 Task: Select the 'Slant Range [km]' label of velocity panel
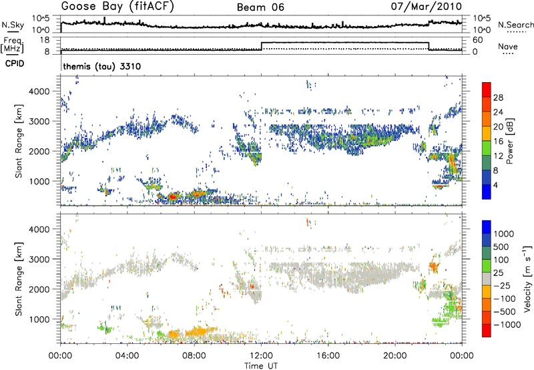pyautogui.click(x=19, y=279)
